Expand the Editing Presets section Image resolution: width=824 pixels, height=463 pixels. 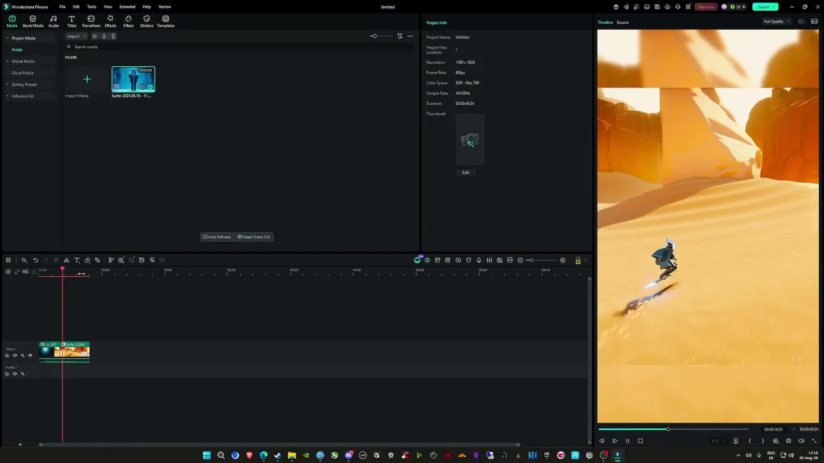(x=8, y=84)
